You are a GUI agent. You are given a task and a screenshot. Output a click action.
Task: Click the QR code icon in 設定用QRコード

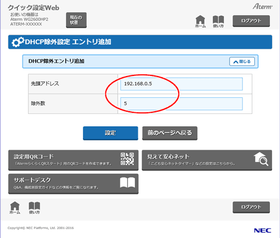[x=127, y=159]
